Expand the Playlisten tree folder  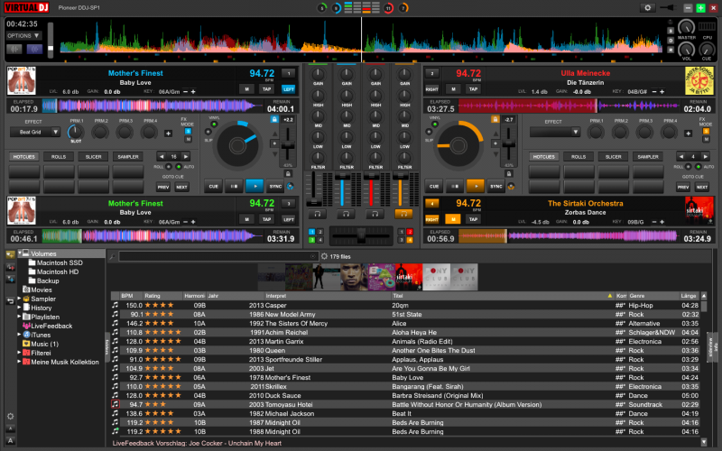pyautogui.click(x=20, y=317)
